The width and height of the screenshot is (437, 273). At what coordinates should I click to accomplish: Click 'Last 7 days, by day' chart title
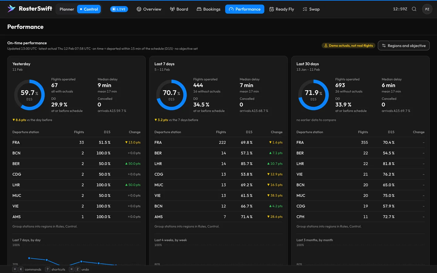coord(26,240)
